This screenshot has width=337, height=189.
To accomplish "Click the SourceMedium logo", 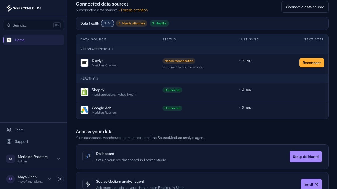I will pyautogui.click(x=23, y=8).
